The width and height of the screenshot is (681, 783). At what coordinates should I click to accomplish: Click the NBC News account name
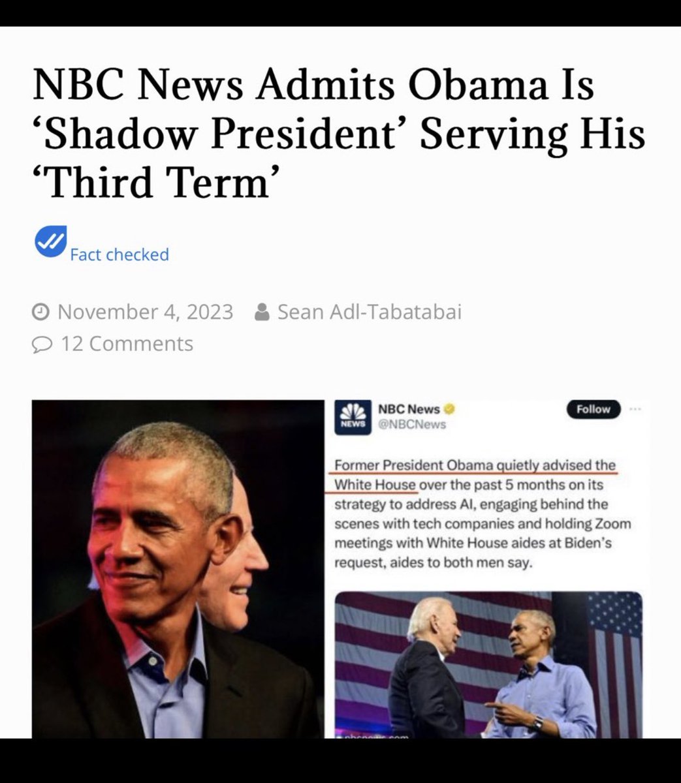409,409
